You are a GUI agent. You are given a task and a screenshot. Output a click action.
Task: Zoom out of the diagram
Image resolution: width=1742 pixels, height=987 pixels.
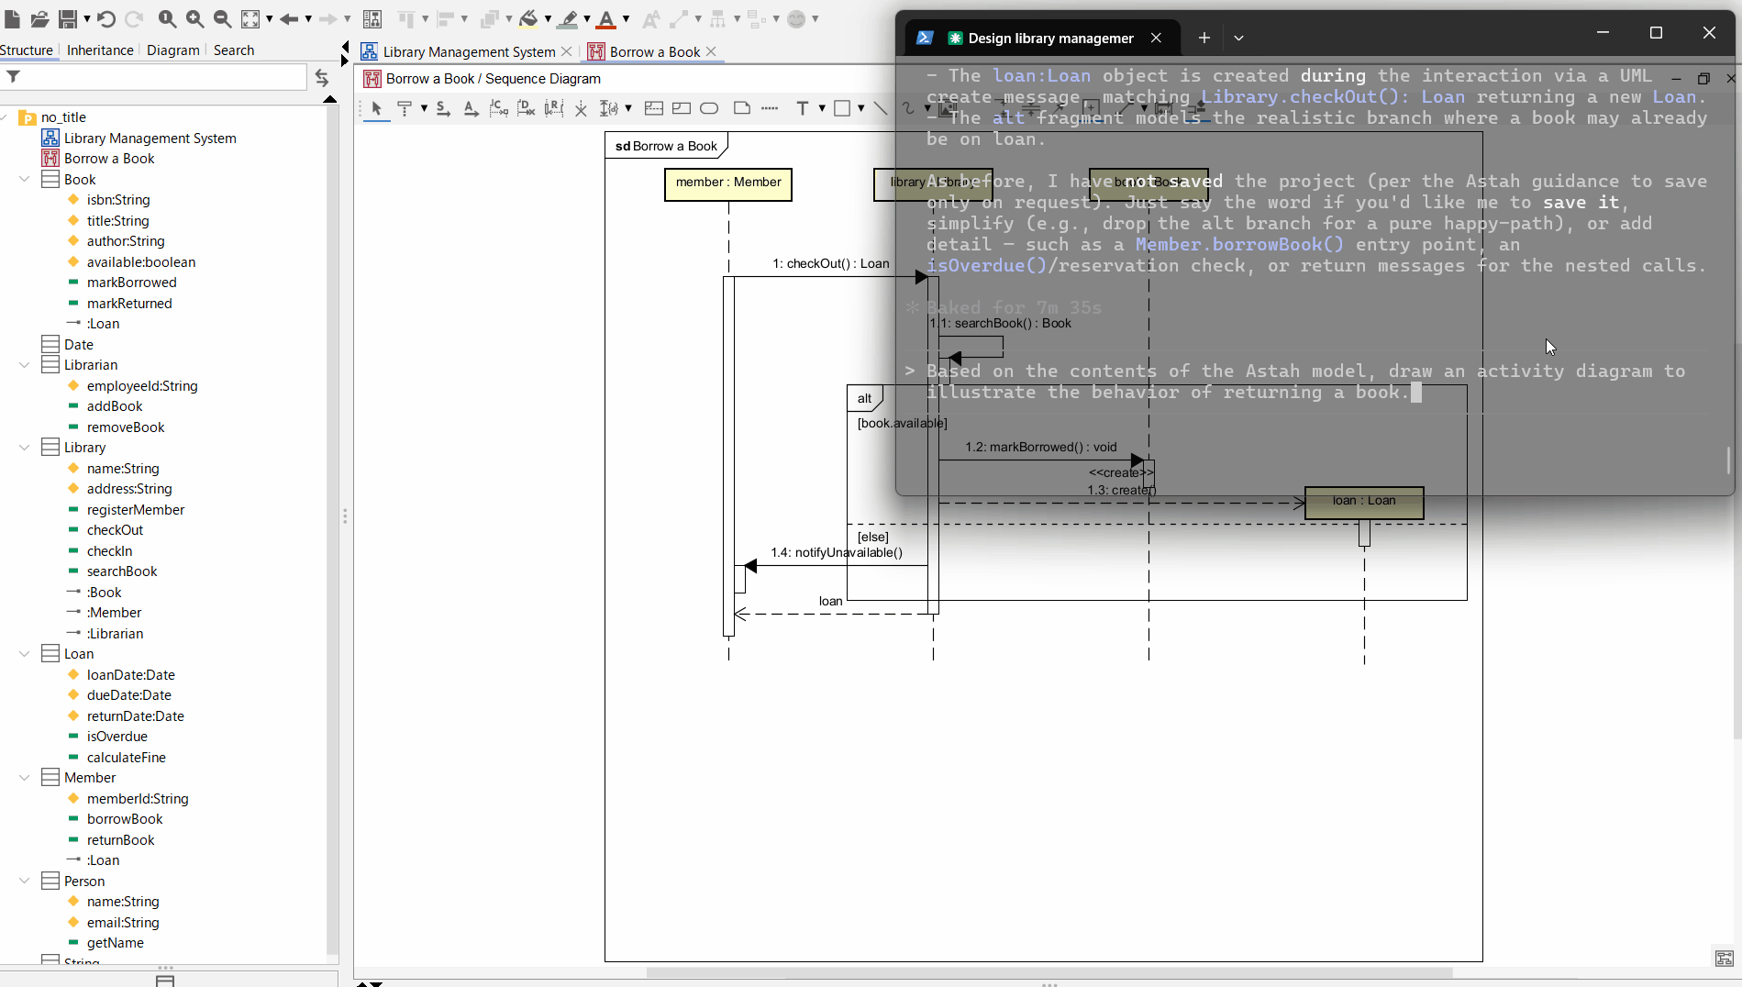[222, 18]
